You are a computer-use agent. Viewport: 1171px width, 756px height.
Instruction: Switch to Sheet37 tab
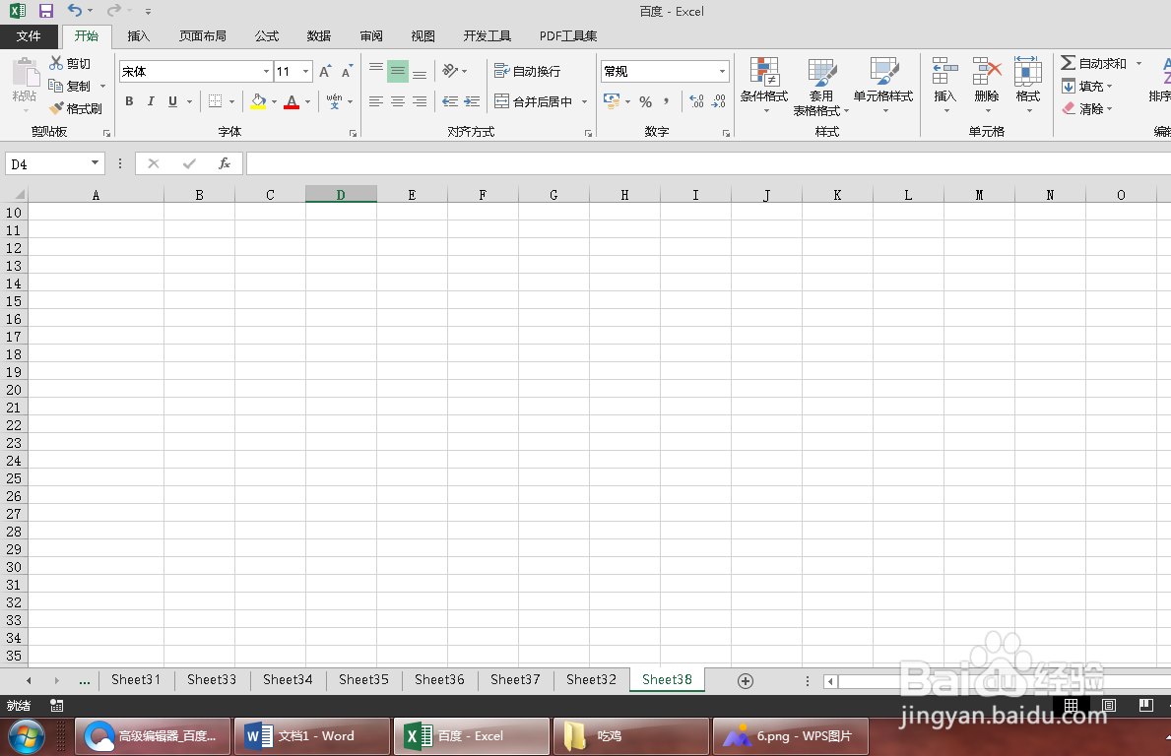pos(515,680)
